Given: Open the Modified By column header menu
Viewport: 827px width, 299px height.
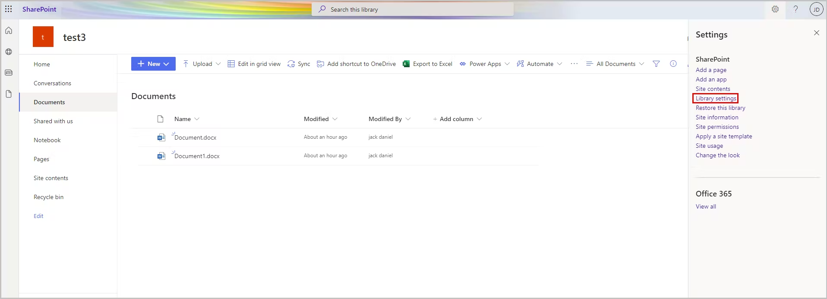Looking at the screenshot, I should click(390, 119).
